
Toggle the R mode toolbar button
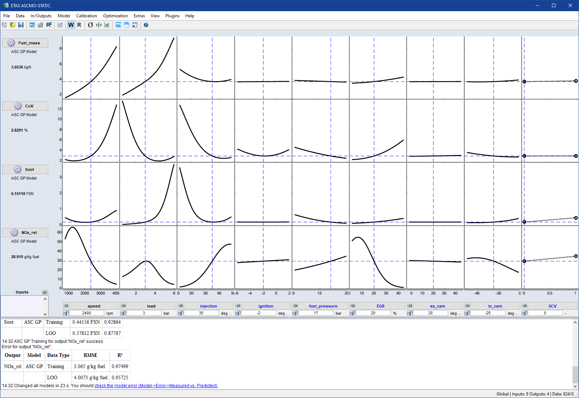click(x=79, y=25)
